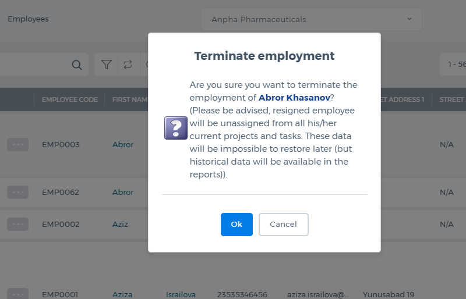Open the Aziza first name link
Image resolution: width=466 pixels, height=299 pixels.
pyautogui.click(x=122, y=294)
